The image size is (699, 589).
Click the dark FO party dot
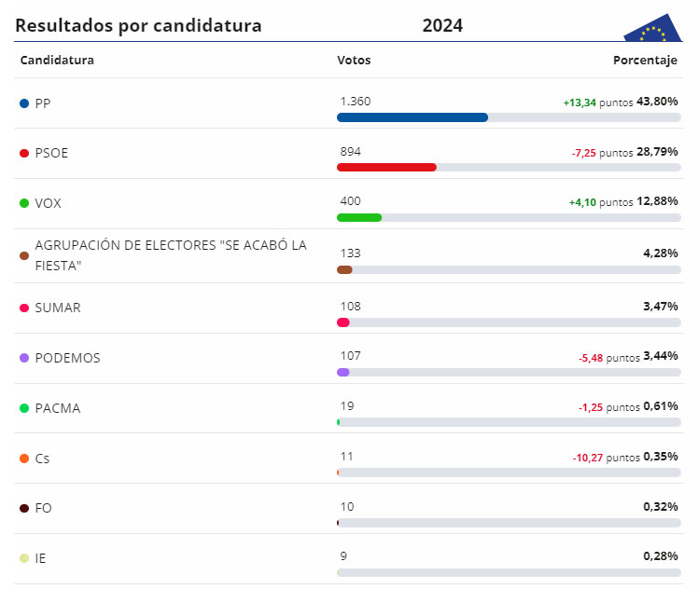pyautogui.click(x=24, y=509)
